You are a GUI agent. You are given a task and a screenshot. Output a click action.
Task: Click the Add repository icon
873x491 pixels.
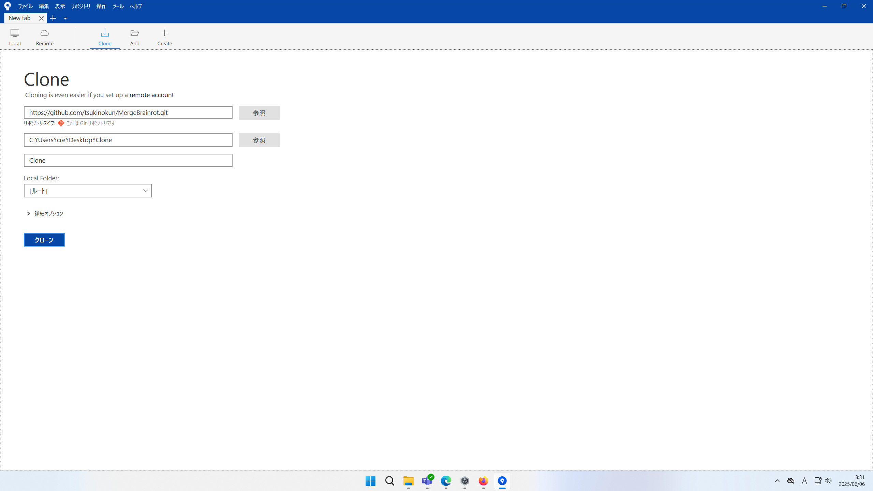(135, 37)
